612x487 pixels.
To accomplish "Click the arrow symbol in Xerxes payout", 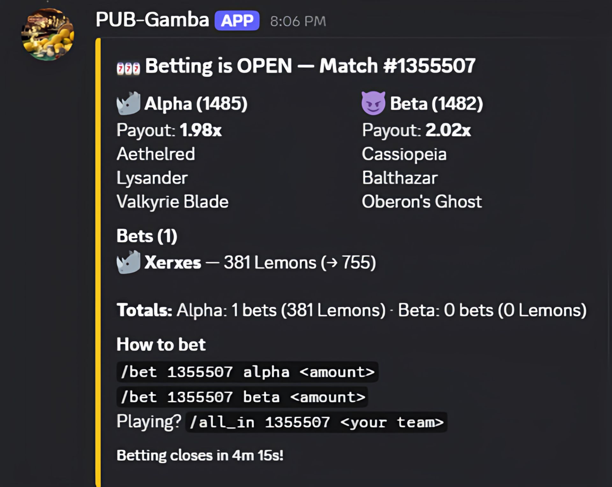I will (x=332, y=262).
